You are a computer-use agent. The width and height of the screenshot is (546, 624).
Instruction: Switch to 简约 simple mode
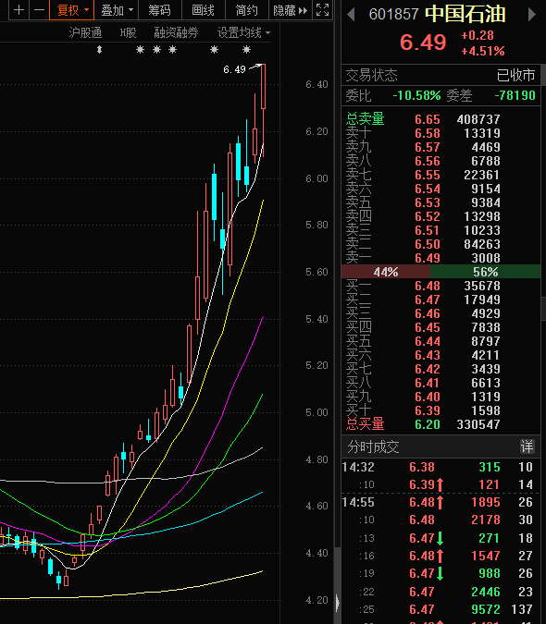[x=246, y=10]
